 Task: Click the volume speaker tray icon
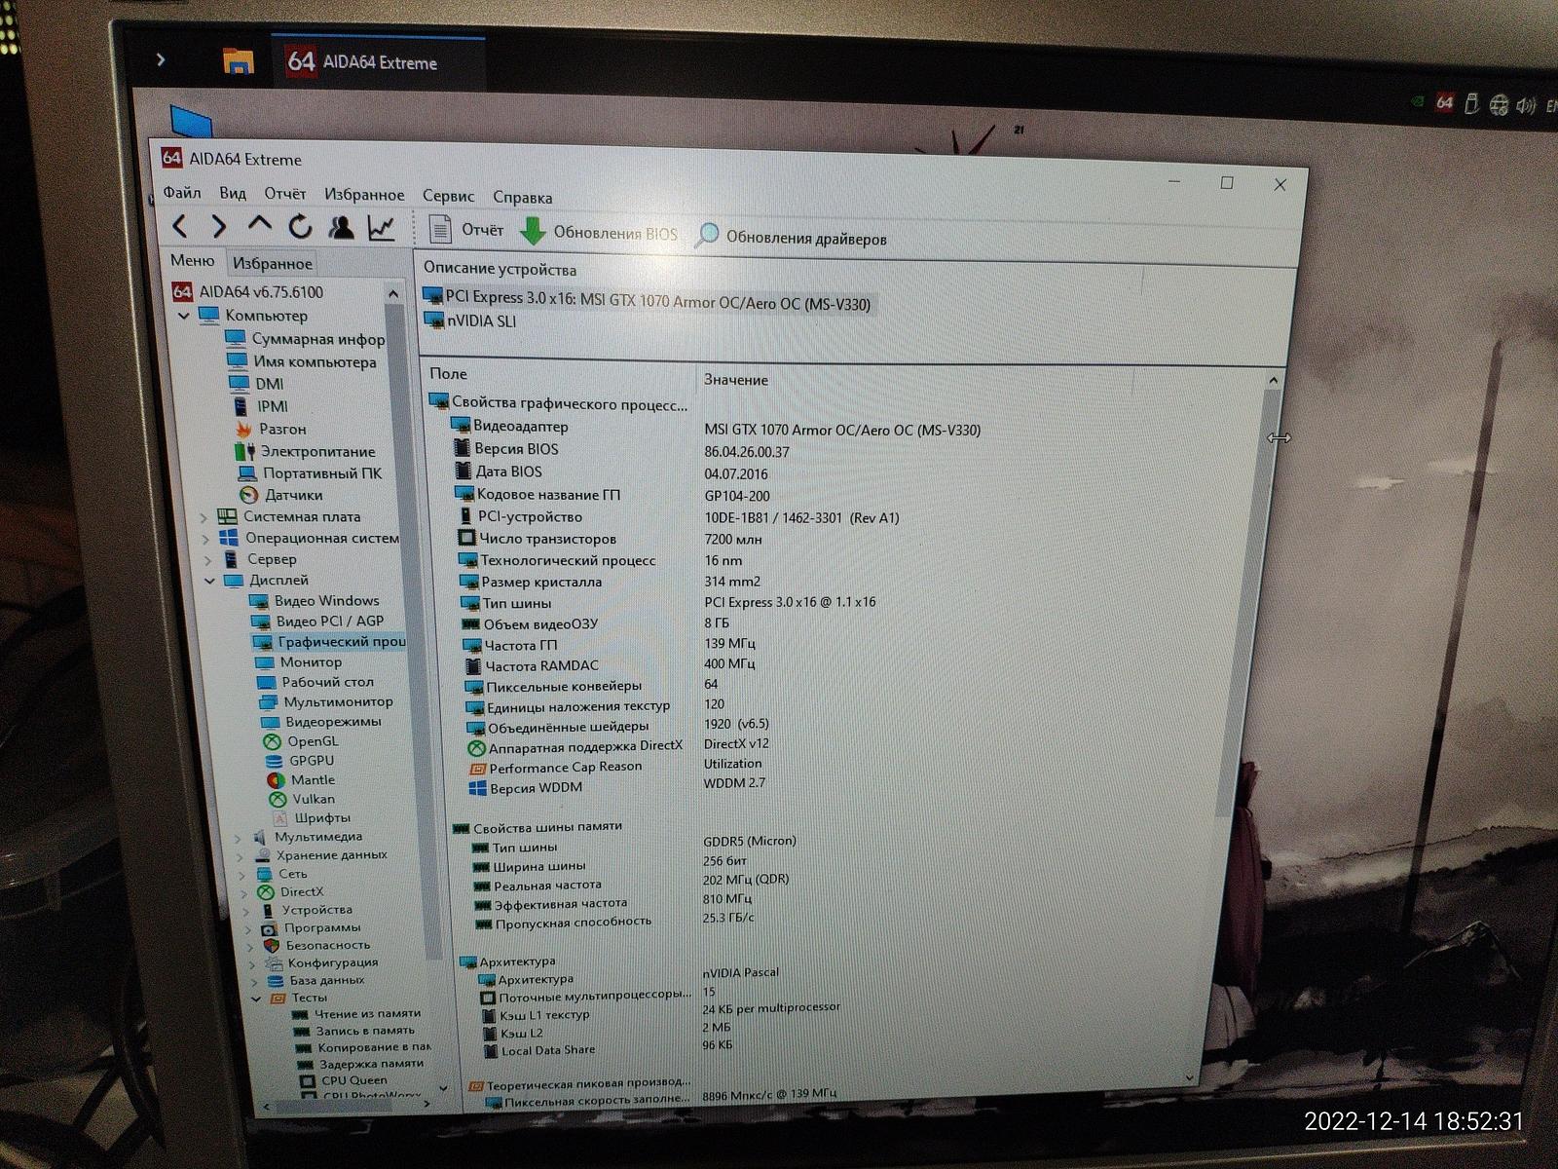click(x=1525, y=106)
